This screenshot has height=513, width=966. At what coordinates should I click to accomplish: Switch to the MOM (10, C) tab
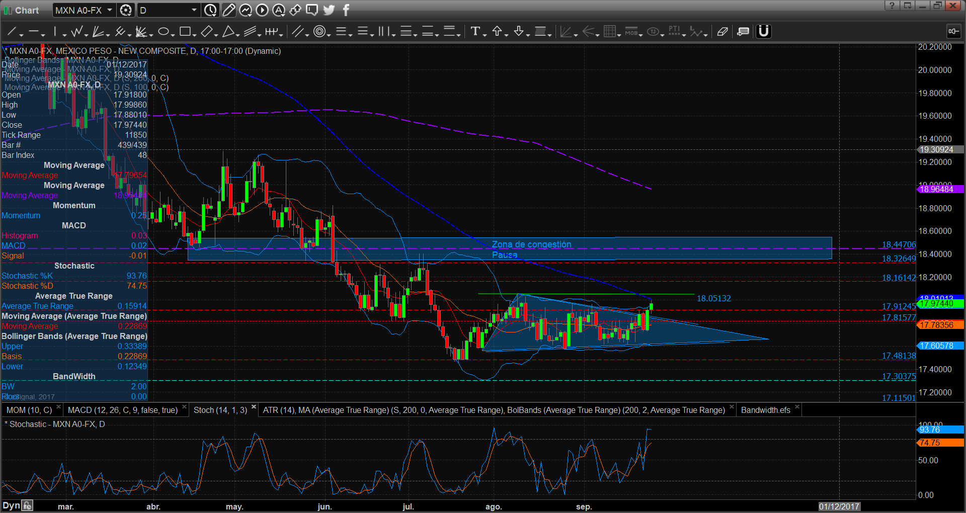[29, 410]
